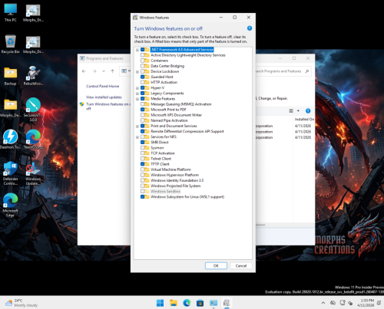Check Containers feature checkbox
The width and height of the screenshot is (384, 309).
[143, 61]
